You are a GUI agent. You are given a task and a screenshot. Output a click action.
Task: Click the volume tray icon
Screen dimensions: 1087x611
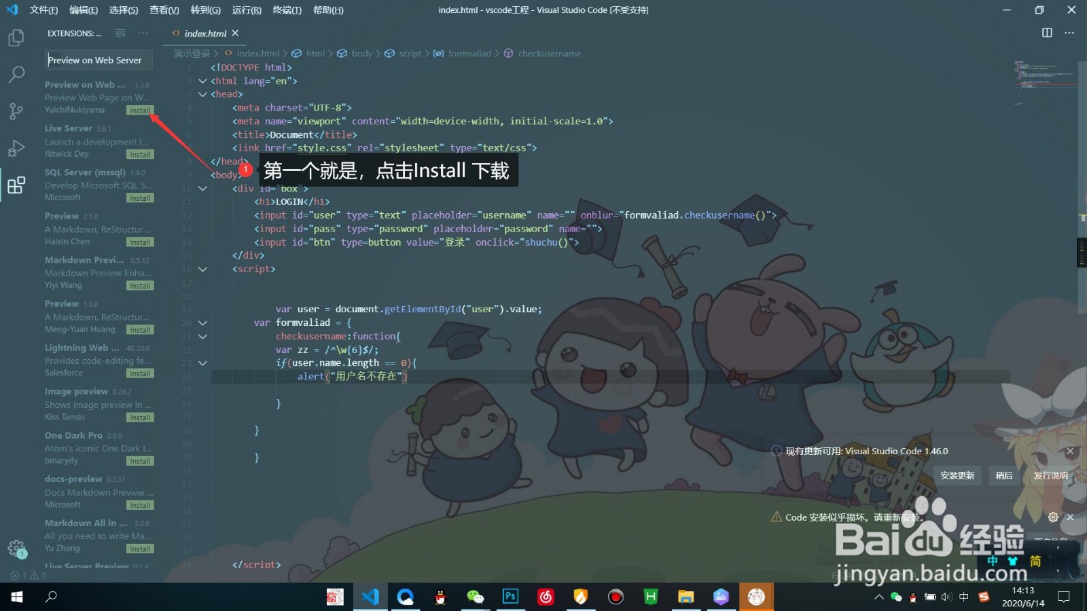947,597
